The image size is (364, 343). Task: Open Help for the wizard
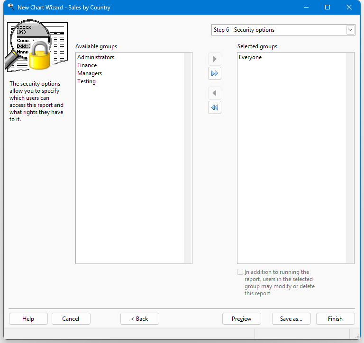tap(28, 319)
